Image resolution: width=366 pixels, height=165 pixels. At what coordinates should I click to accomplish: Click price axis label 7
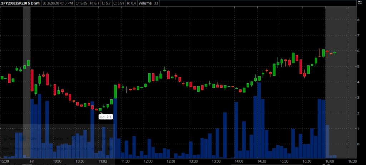[x=358, y=35]
